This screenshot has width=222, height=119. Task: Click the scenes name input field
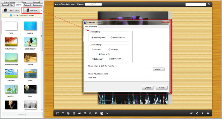119,77
